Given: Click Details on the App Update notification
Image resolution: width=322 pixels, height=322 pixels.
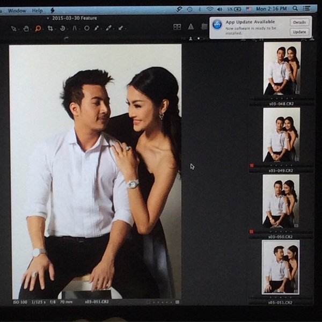Looking at the screenshot, I should (x=299, y=23).
